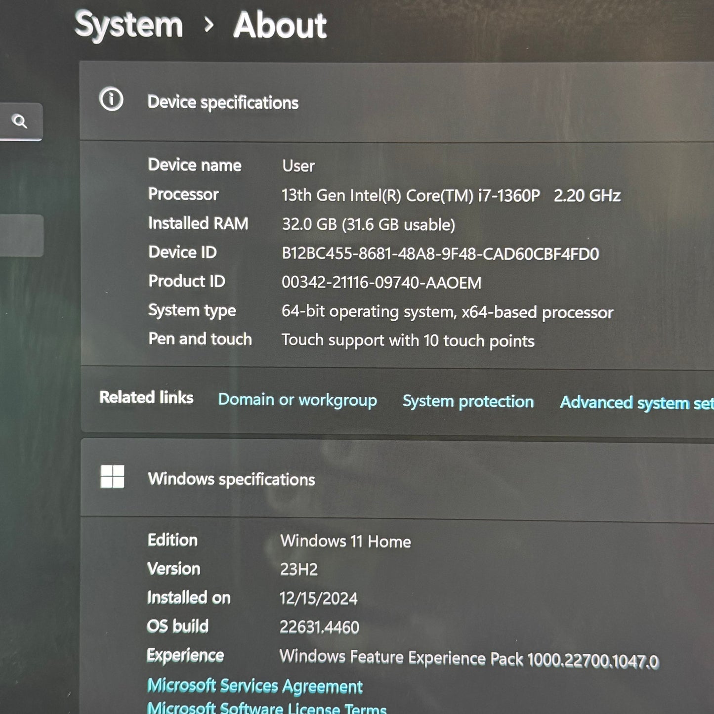
Task: Click the search magnifier icon in sidebar
Action: click(x=20, y=121)
